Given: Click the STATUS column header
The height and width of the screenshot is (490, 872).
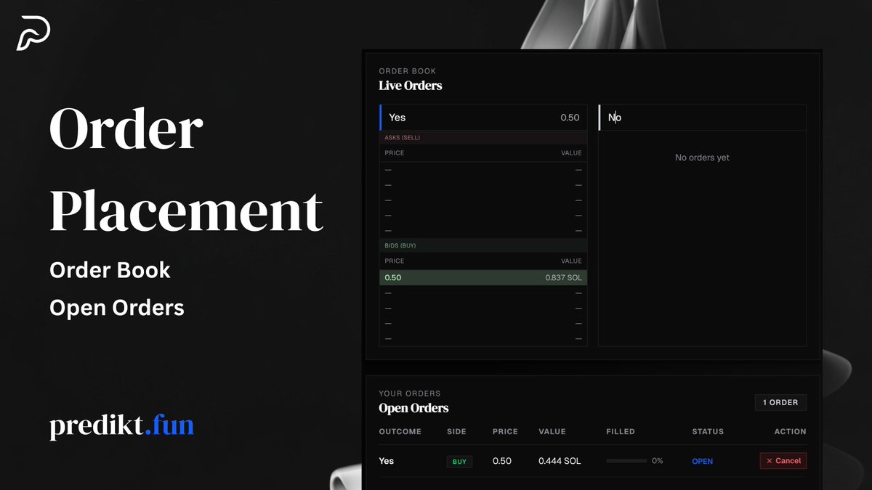Looking at the screenshot, I should pos(708,431).
